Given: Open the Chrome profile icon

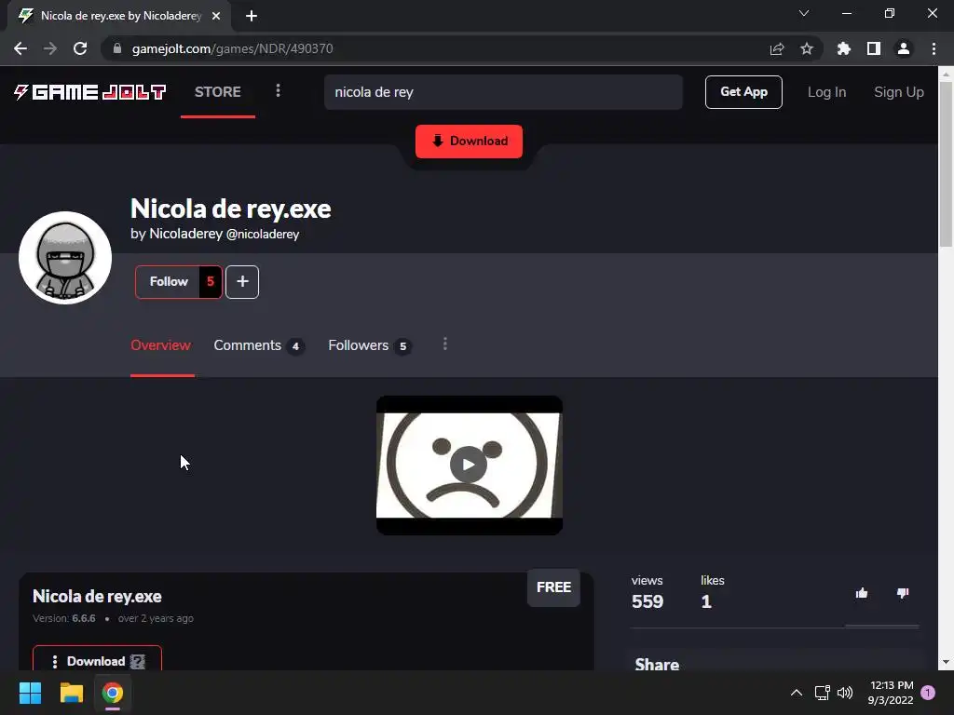Looking at the screenshot, I should pyautogui.click(x=904, y=48).
